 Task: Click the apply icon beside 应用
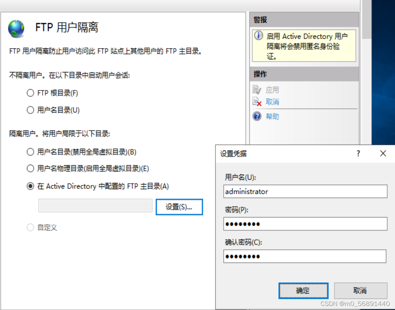tap(257, 90)
